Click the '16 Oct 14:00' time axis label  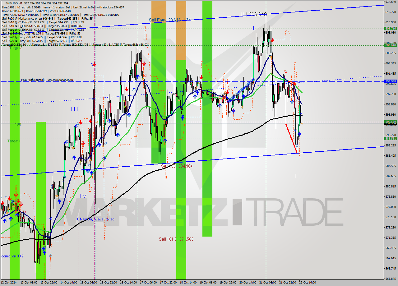point(128,283)
